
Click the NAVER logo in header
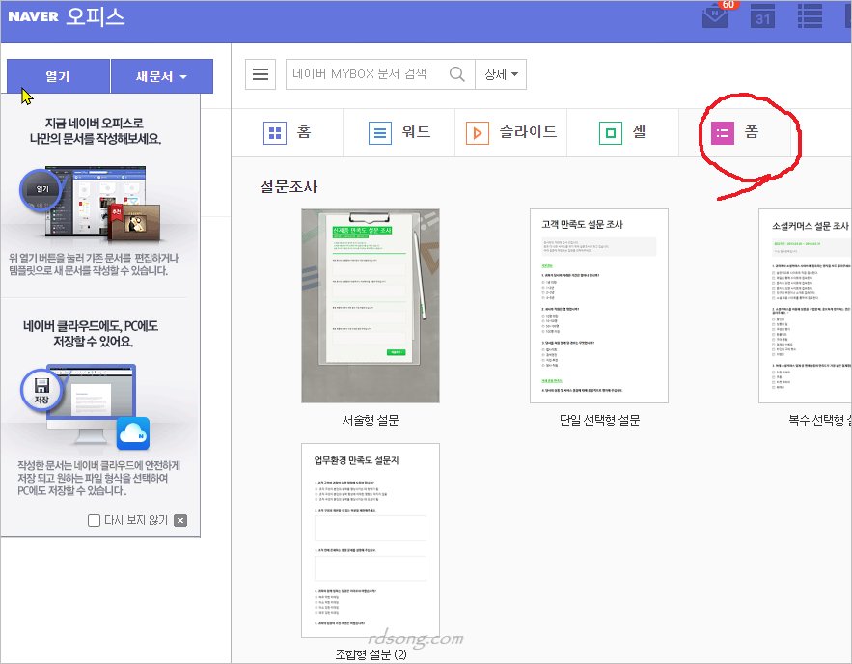32,18
